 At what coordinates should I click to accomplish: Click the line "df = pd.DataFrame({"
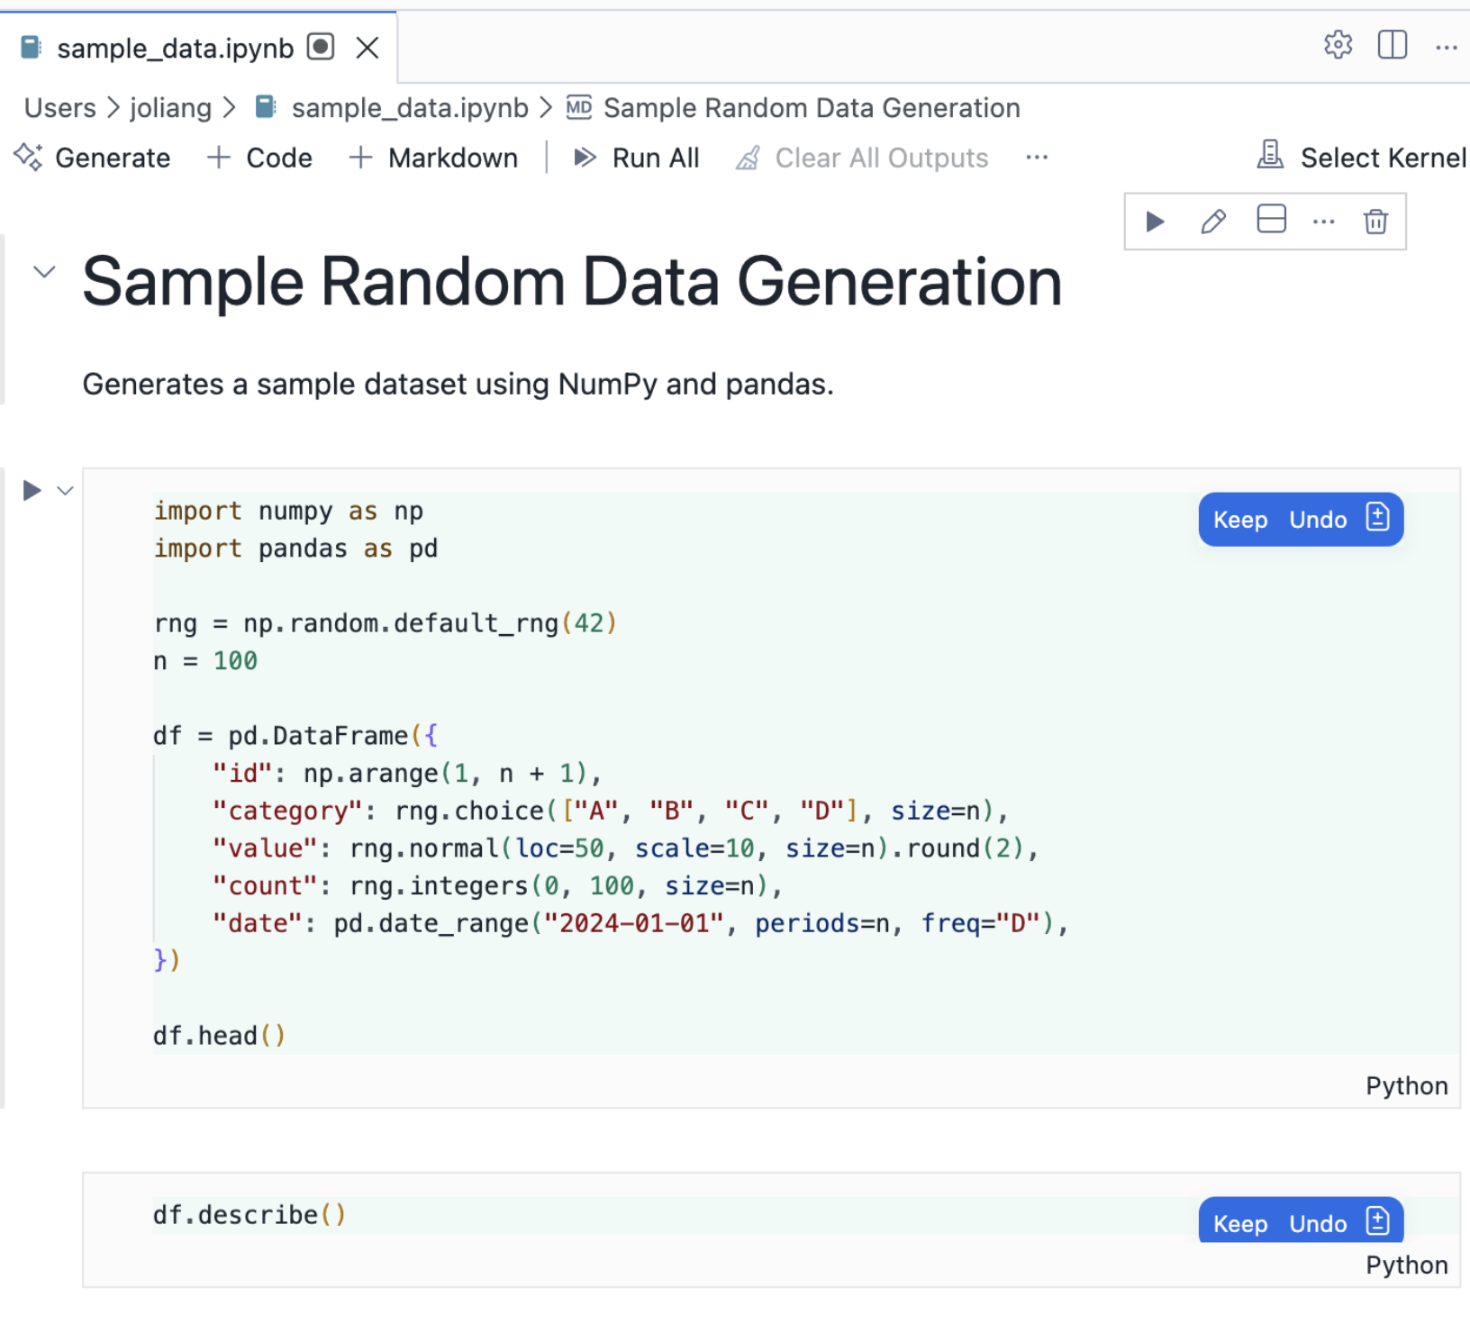295,736
